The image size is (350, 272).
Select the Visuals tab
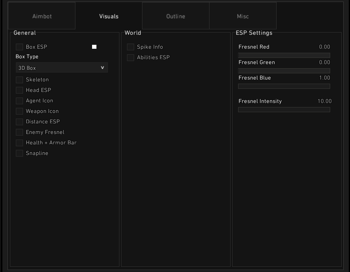pos(109,16)
